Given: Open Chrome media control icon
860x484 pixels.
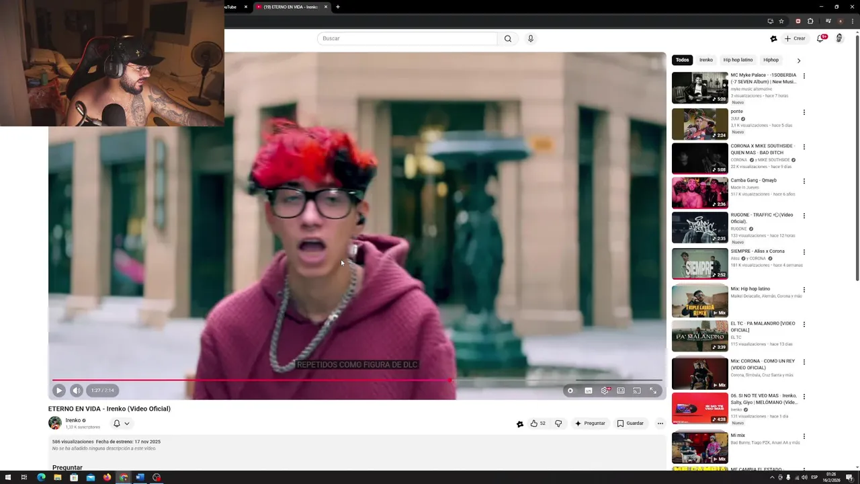Looking at the screenshot, I should point(828,21).
